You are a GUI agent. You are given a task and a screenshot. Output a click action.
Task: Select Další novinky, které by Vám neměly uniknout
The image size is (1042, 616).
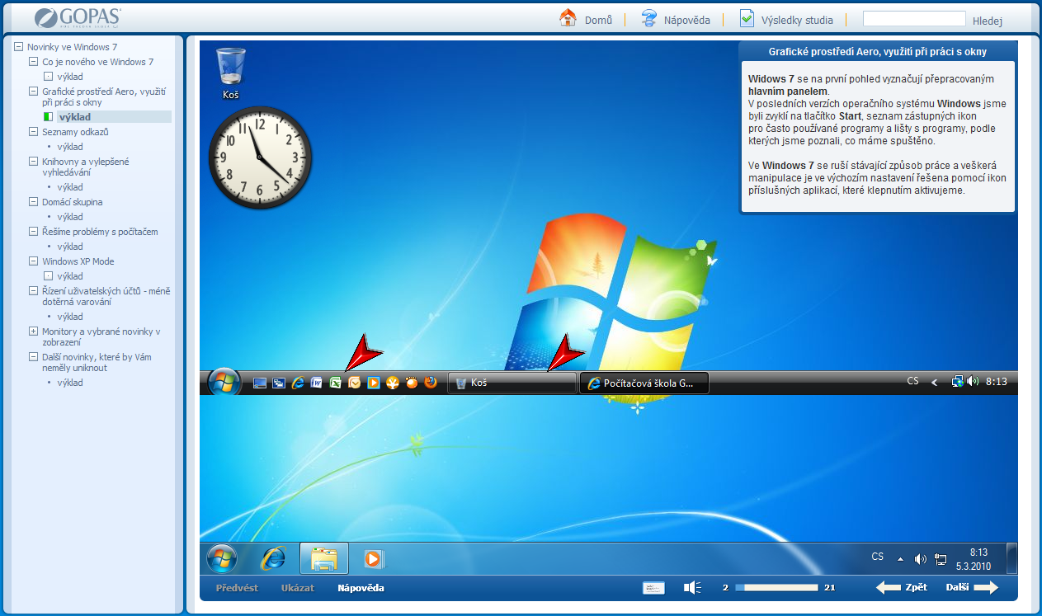[97, 363]
